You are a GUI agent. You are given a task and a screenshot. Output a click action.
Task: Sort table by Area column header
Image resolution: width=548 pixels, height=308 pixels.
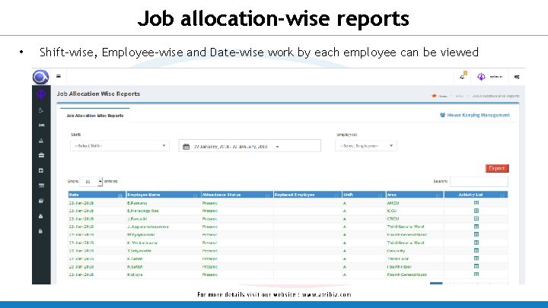415,195
